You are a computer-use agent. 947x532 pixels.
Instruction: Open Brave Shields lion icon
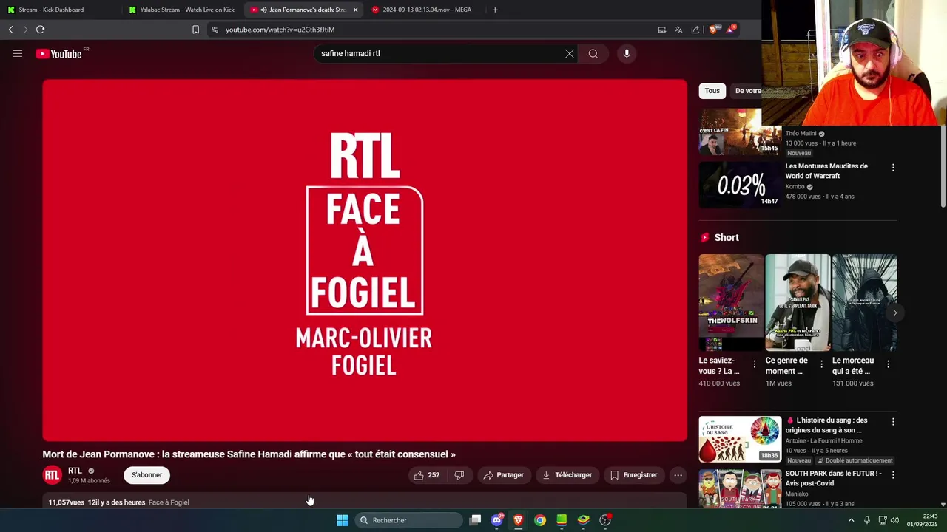(x=715, y=30)
